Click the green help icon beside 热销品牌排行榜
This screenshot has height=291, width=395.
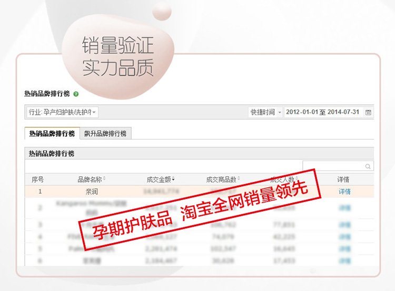(76, 94)
